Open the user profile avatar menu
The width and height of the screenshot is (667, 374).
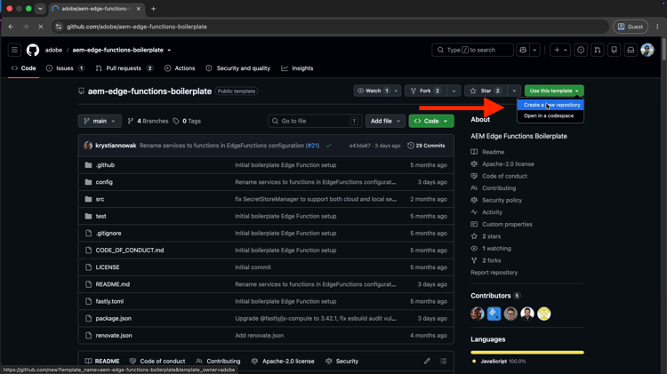click(x=647, y=50)
